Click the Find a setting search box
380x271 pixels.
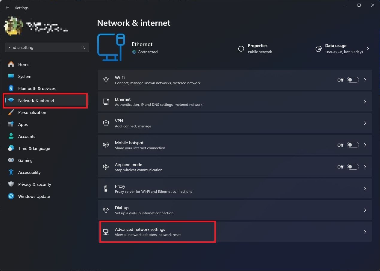pos(47,47)
